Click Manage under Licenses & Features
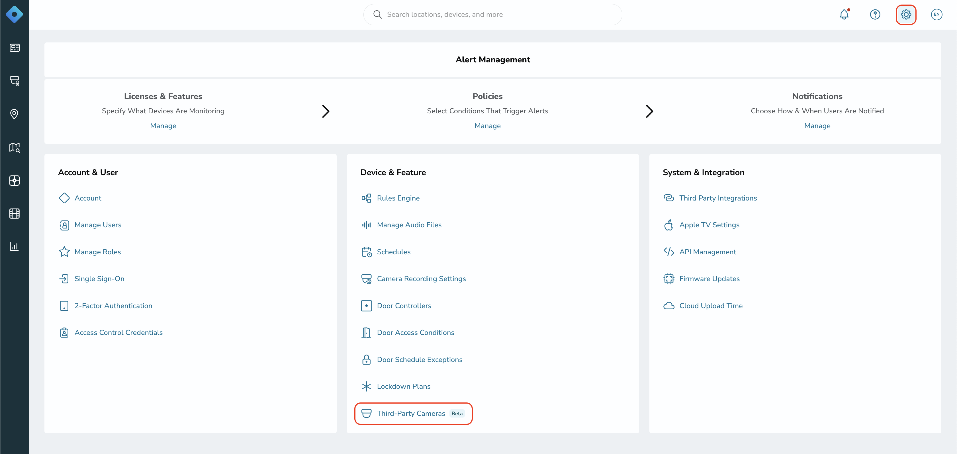Screen dimensions: 957x454 [x=163, y=126]
